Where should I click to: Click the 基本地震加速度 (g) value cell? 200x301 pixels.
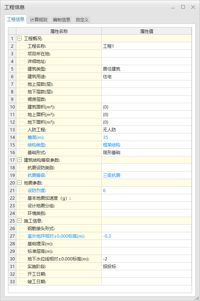point(146,198)
